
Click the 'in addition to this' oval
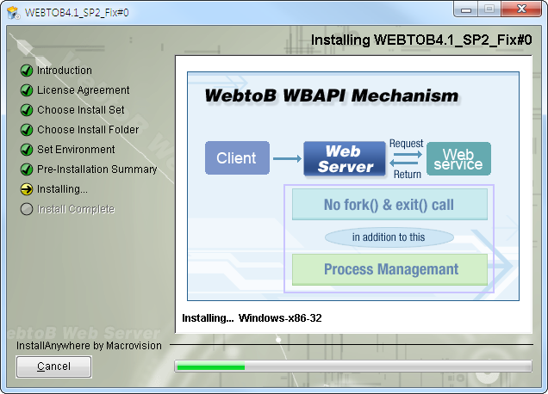pos(389,237)
